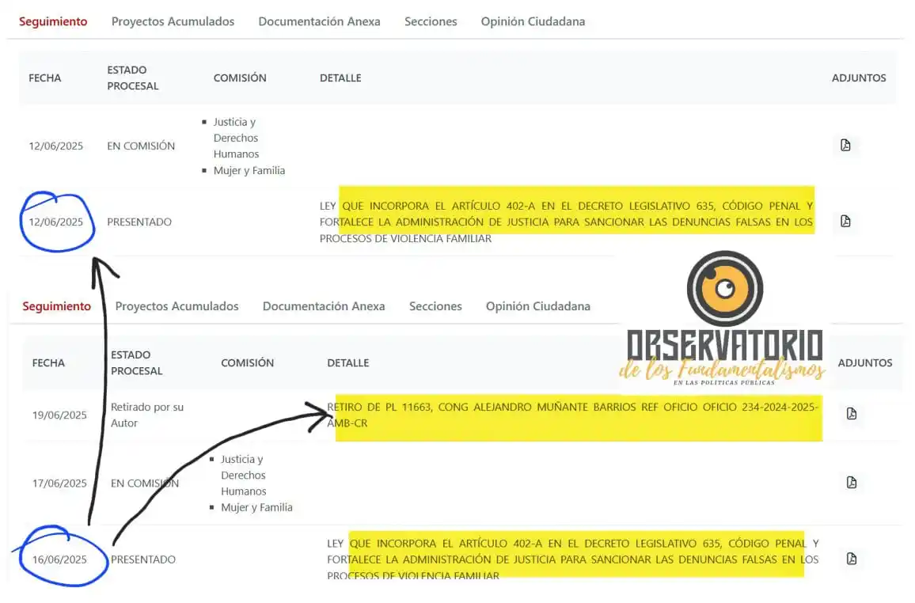Click the COMISIÓN header in the upper table
The width and height of the screenshot is (915, 603).
(240, 78)
